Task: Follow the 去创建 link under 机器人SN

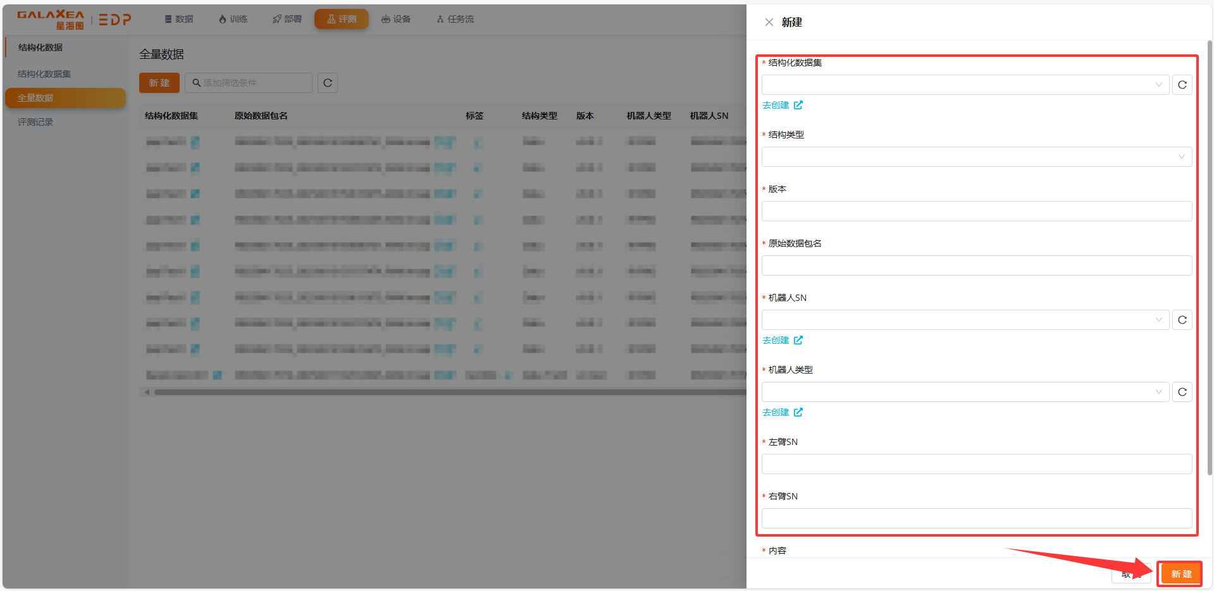Action: point(776,340)
